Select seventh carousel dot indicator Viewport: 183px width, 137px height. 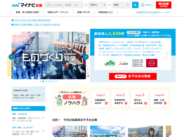[x=57, y=81]
